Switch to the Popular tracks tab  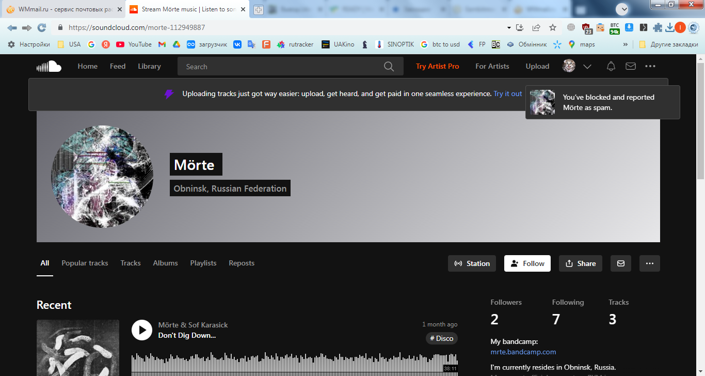(x=85, y=263)
